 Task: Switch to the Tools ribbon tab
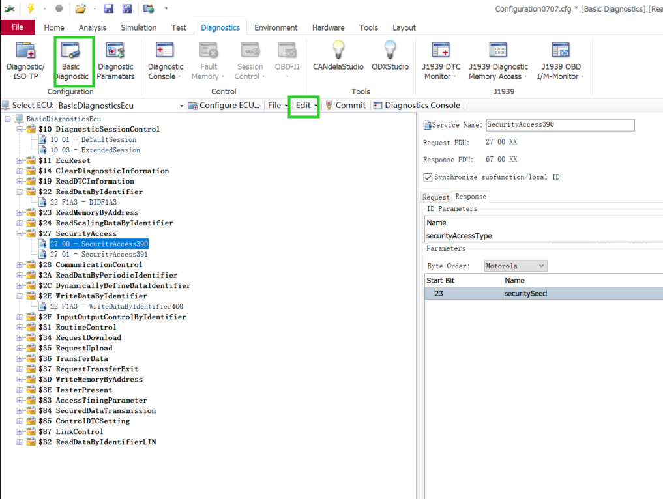(x=368, y=28)
